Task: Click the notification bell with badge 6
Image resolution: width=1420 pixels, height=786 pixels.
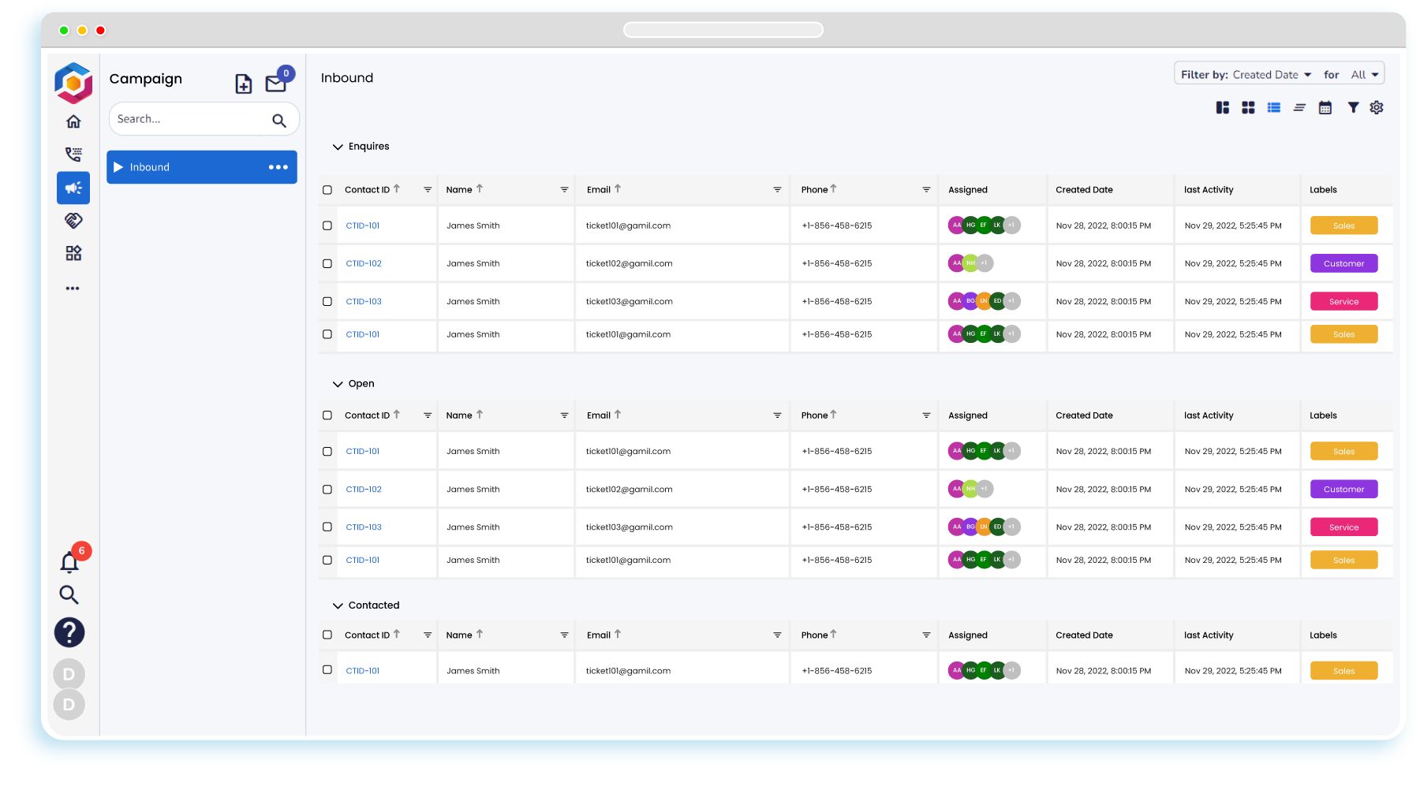Action: coord(69,561)
